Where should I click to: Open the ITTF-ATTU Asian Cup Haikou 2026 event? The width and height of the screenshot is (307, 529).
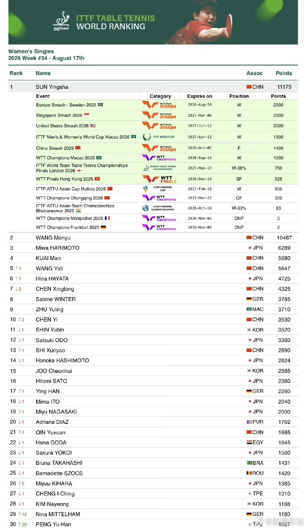(71, 189)
